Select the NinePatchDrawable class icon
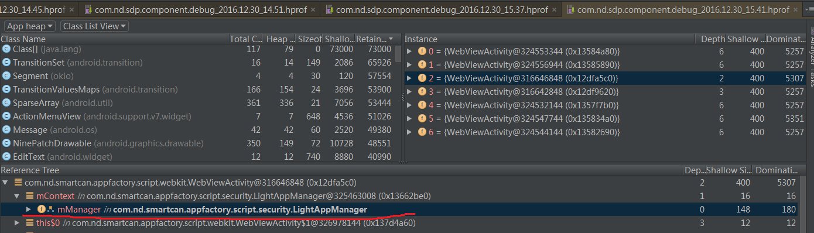 click(x=6, y=143)
